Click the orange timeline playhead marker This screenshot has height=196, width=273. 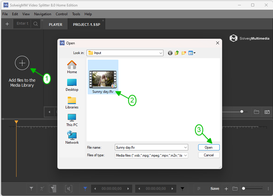16,122
